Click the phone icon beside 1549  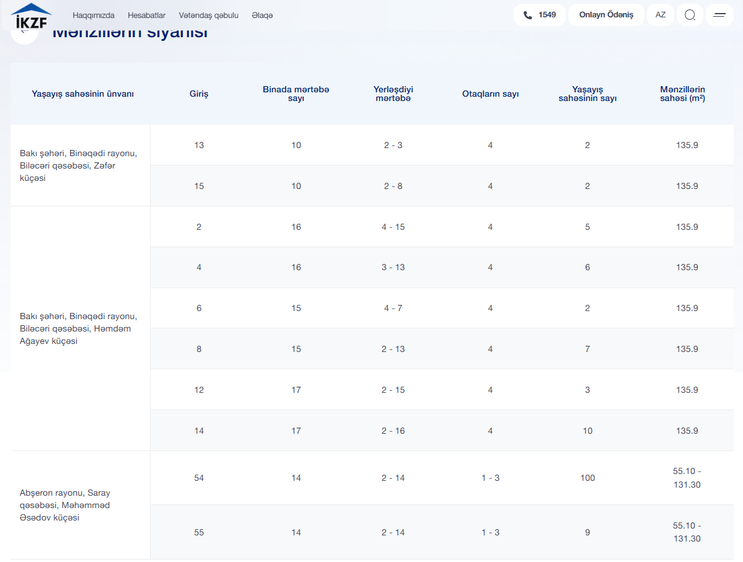click(527, 15)
